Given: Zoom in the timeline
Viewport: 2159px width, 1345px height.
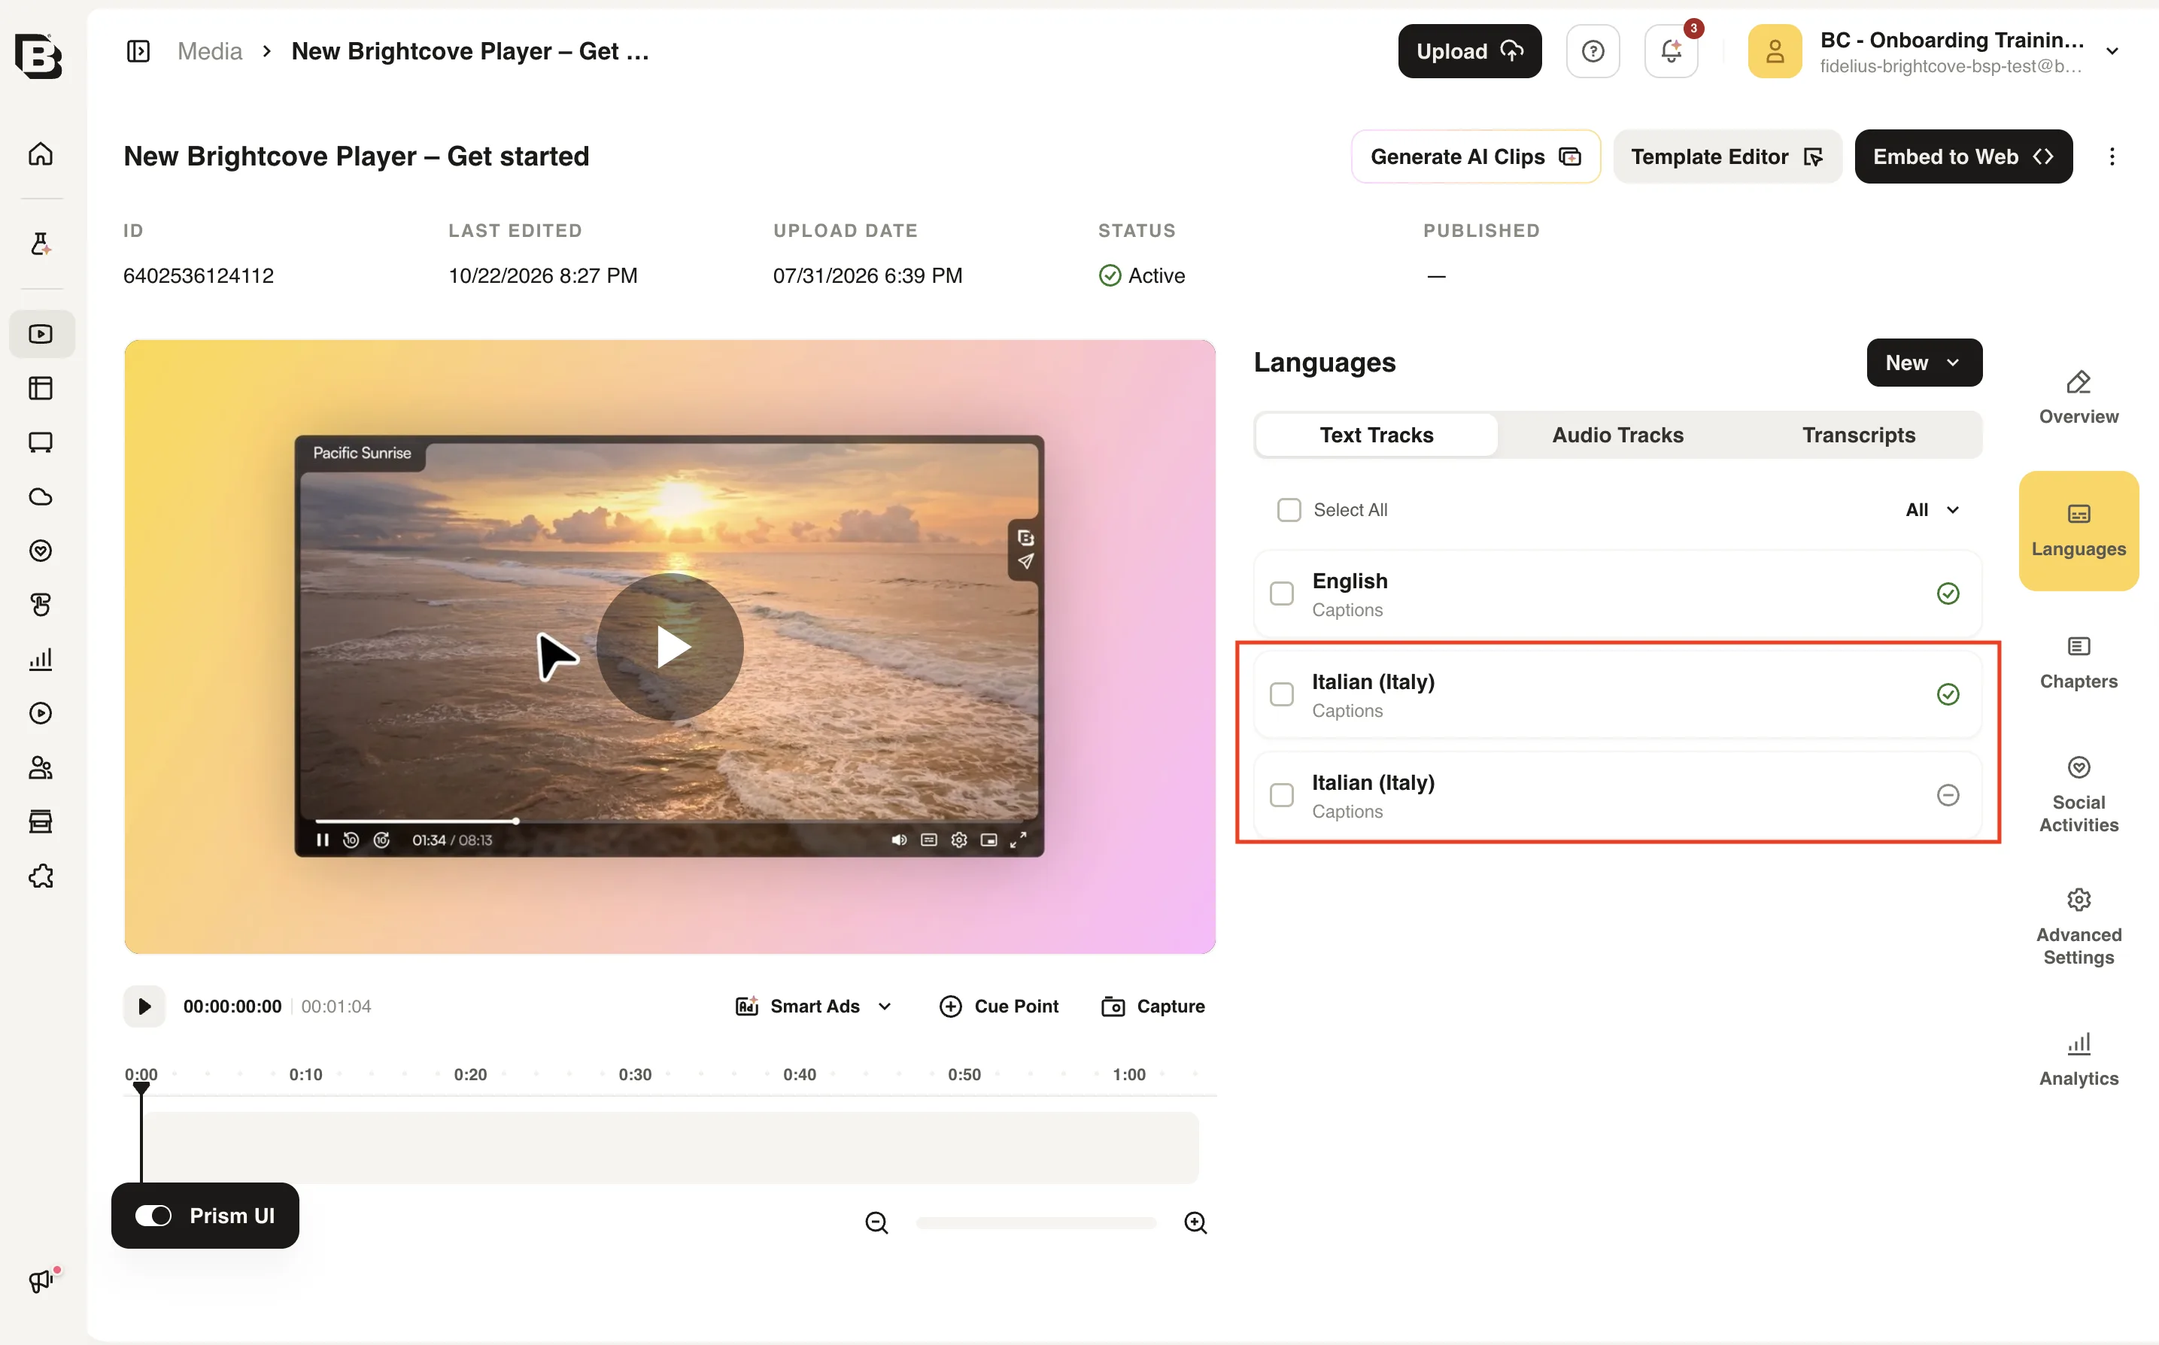Looking at the screenshot, I should (x=1195, y=1223).
